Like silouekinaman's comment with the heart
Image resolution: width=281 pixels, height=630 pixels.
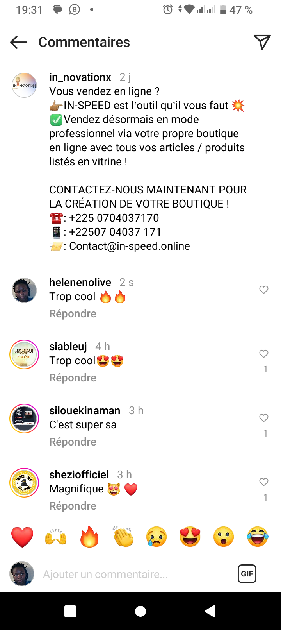coord(264,418)
